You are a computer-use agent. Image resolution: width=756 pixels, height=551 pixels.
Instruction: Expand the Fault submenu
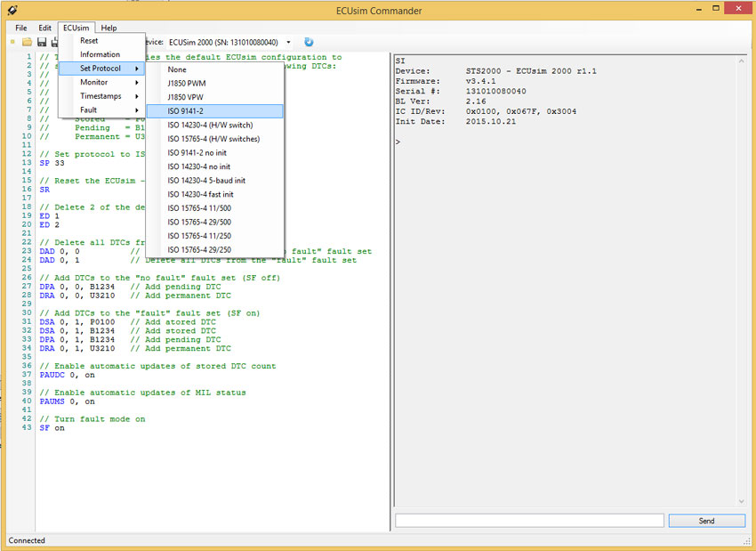[x=101, y=110]
